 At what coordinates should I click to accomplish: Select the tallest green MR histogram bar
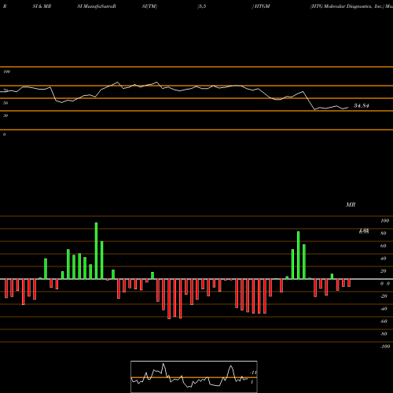pyautogui.click(x=96, y=251)
